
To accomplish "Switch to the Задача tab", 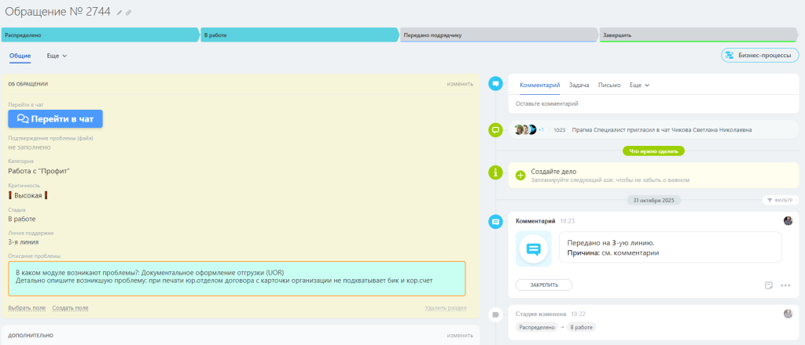I will coord(579,85).
